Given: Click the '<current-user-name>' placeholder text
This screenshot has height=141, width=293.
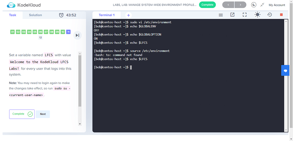Looking at the screenshot, I should point(26,95).
